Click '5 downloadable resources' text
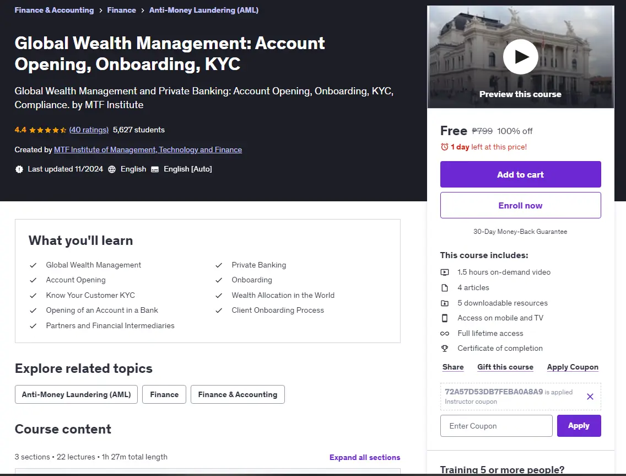626x476 pixels. pyautogui.click(x=502, y=303)
